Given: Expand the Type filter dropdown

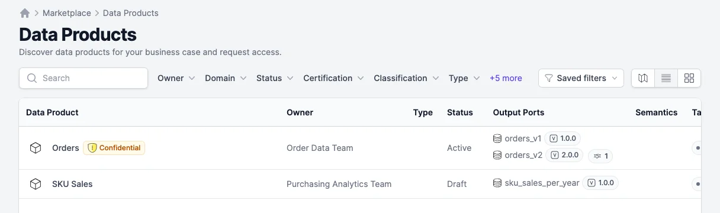Looking at the screenshot, I should (x=464, y=78).
